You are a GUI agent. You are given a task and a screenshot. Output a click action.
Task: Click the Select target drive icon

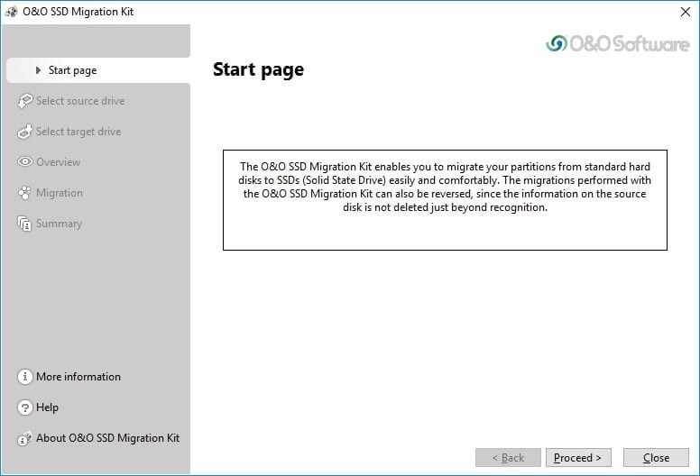pos(25,132)
